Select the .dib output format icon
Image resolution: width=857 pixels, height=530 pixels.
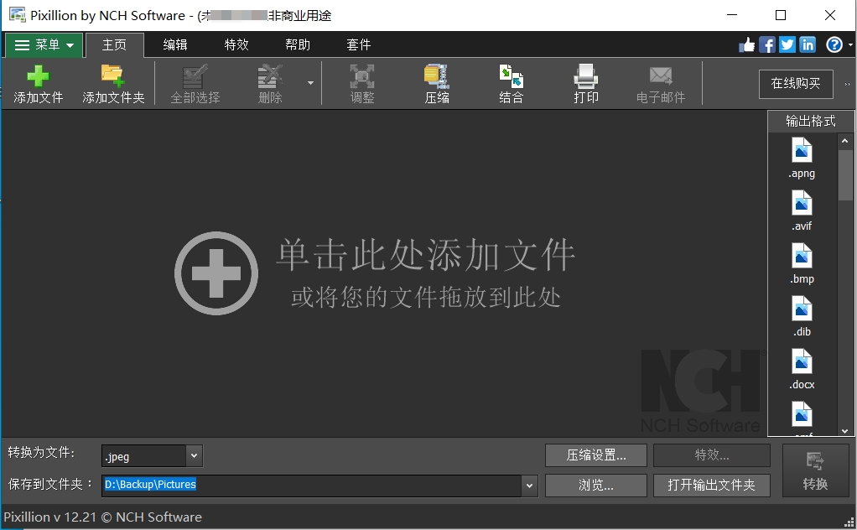[x=802, y=309]
